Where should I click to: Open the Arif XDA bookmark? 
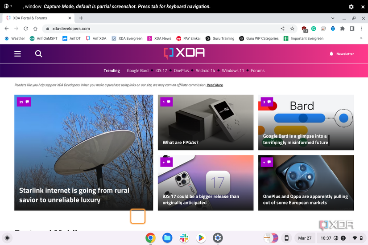click(96, 38)
